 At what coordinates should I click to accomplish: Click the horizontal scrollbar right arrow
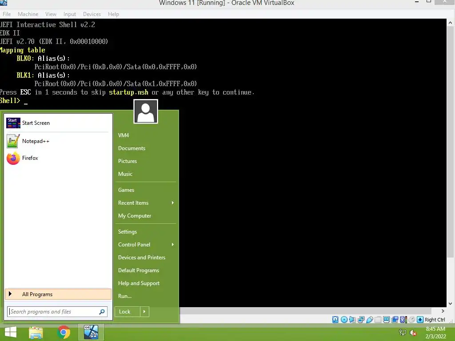(x=443, y=311)
